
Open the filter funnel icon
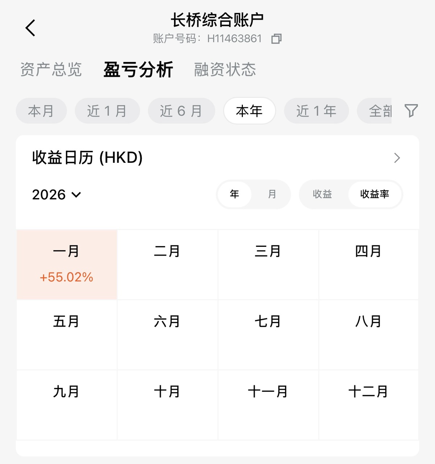(411, 111)
